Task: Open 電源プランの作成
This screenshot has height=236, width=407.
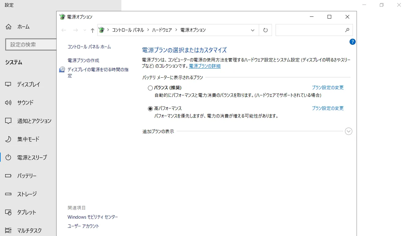Action: pos(83,60)
